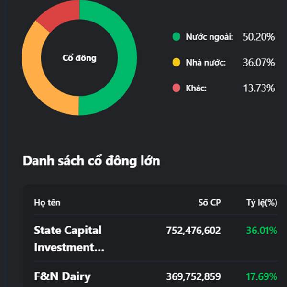Open the F&N Dairy shareholder row
This screenshot has height=287, width=287.
coord(62,276)
